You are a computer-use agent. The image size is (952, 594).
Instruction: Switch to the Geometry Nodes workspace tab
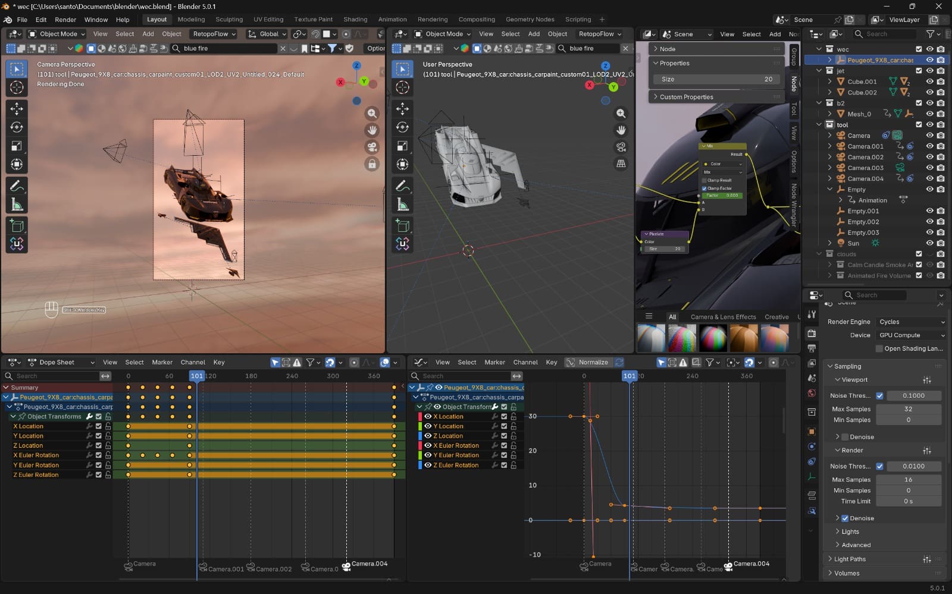[530, 20]
